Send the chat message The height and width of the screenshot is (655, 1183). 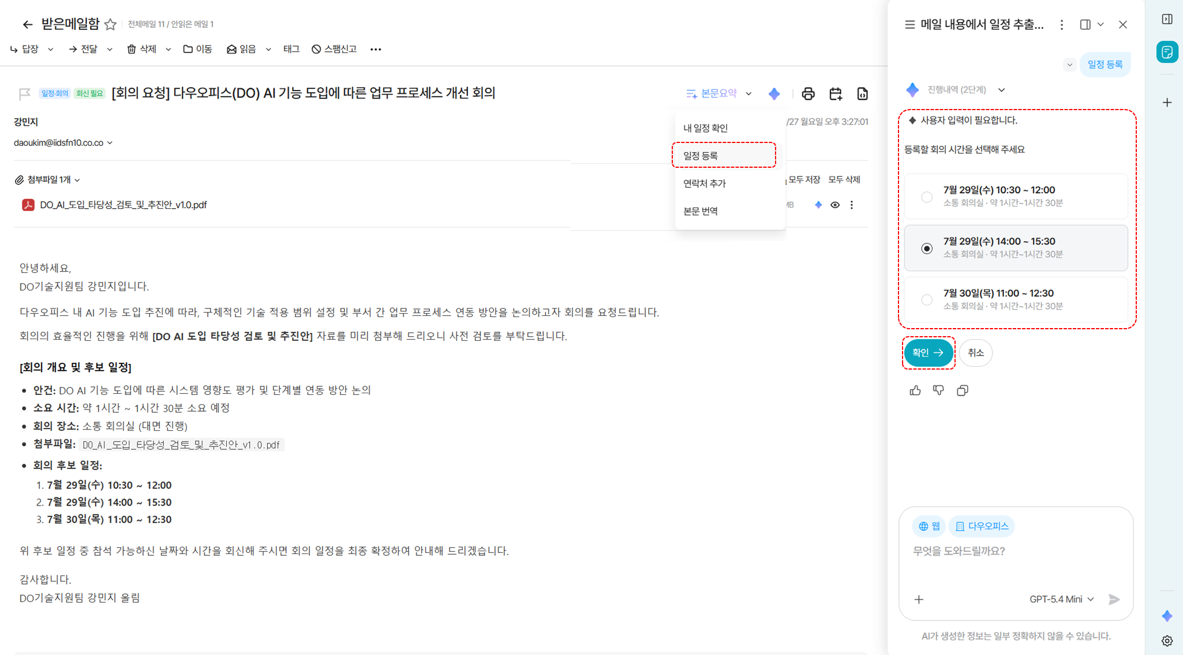[1114, 600]
